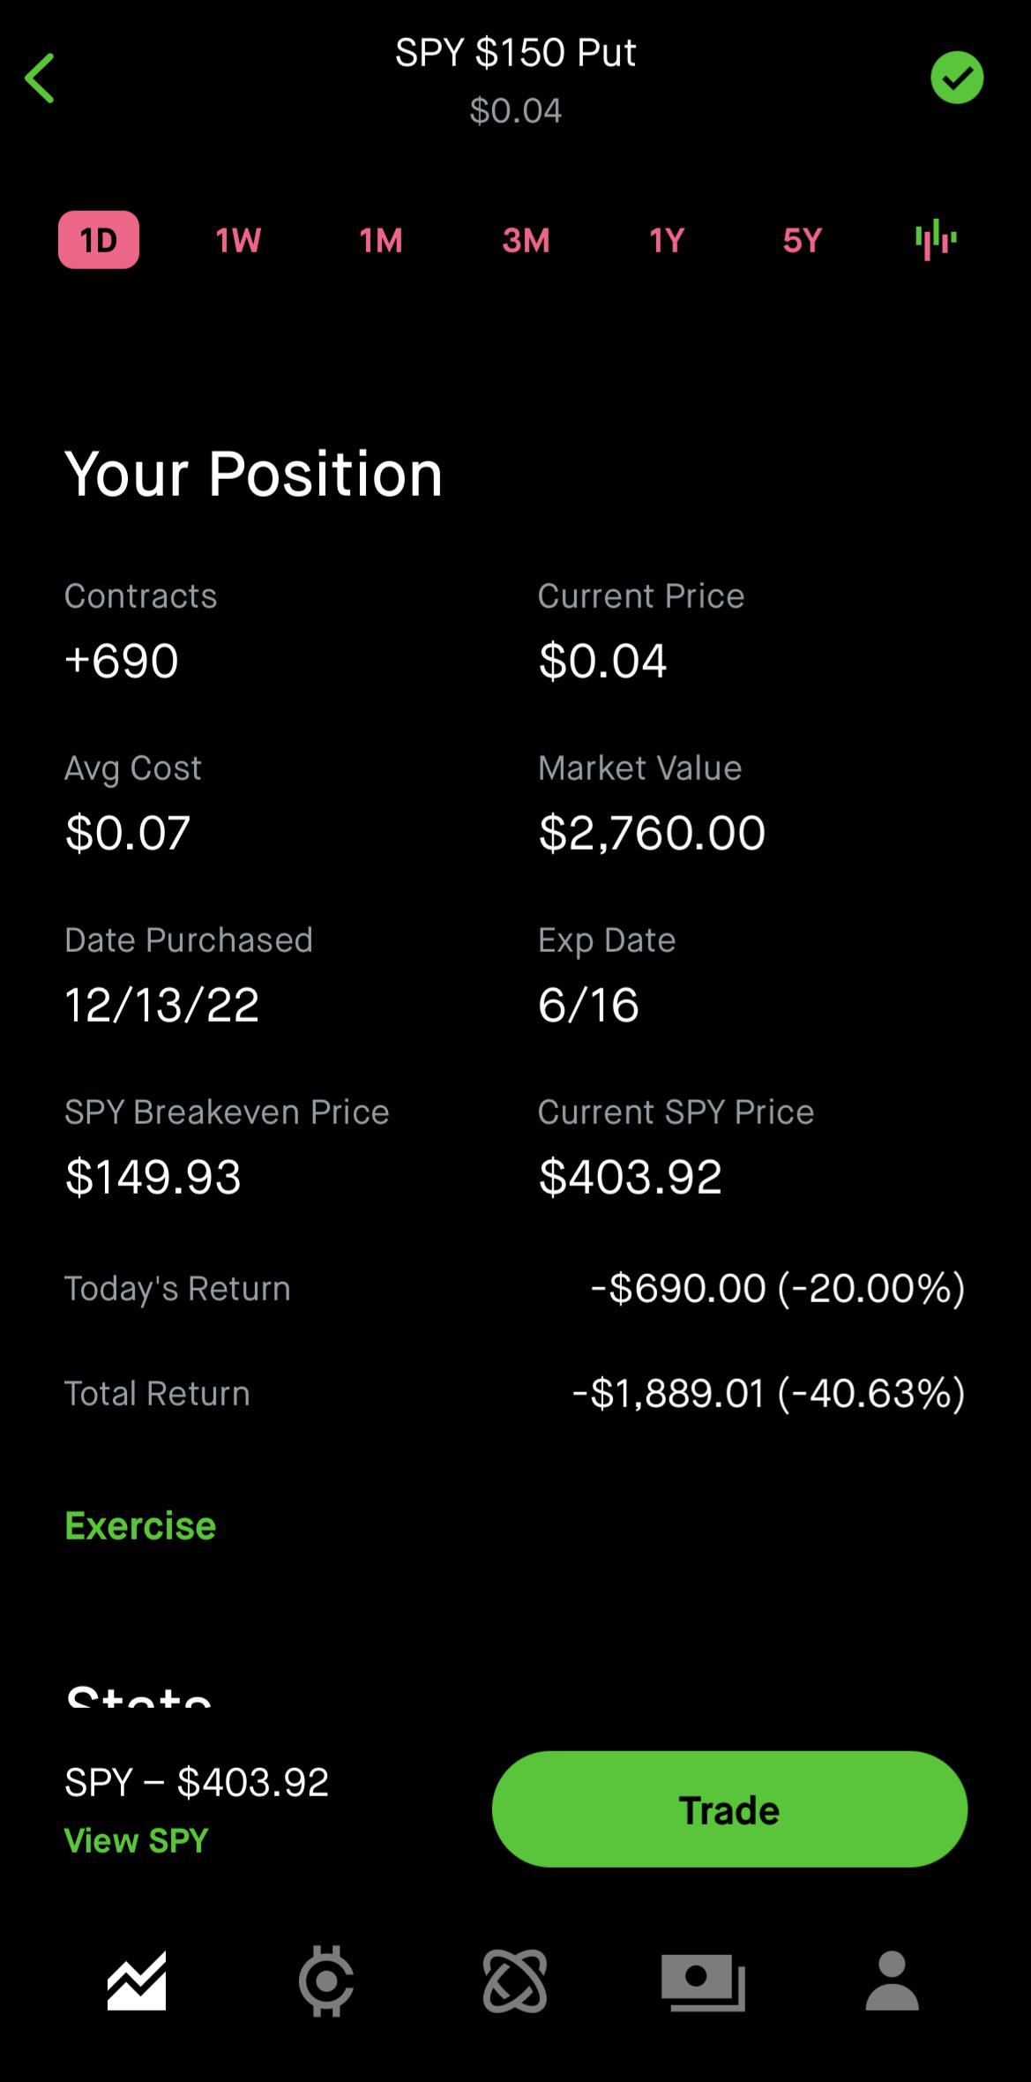Tap the SPY $150 Put title

click(x=515, y=53)
